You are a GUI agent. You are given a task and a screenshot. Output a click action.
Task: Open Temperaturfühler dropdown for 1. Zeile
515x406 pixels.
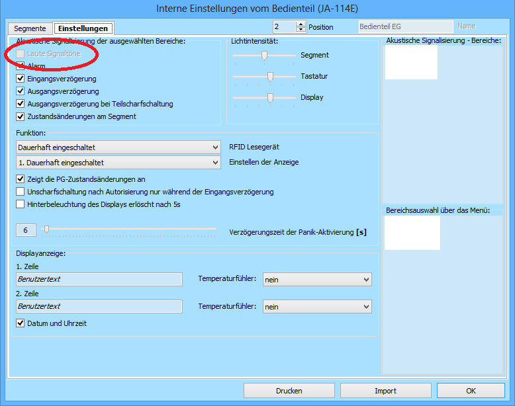click(x=317, y=280)
